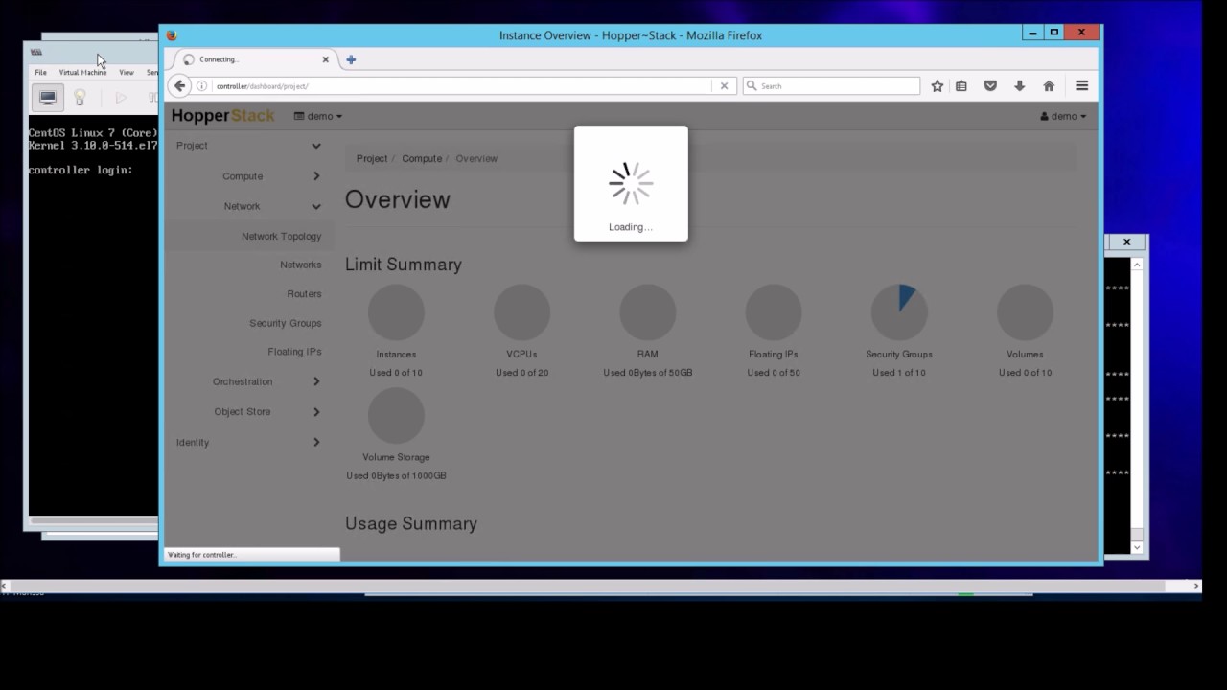Expand the Identity section chevron
The height and width of the screenshot is (690, 1227).
(316, 442)
